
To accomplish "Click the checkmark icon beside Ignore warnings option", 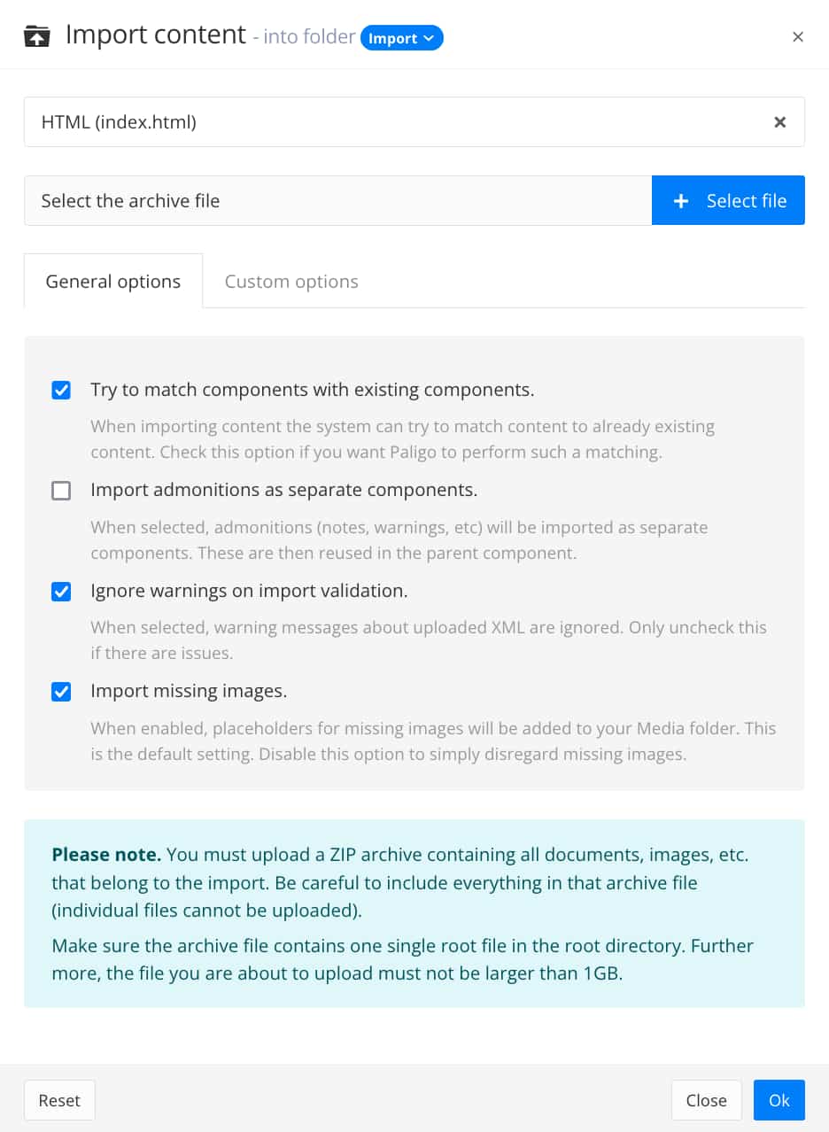I will click(60, 591).
